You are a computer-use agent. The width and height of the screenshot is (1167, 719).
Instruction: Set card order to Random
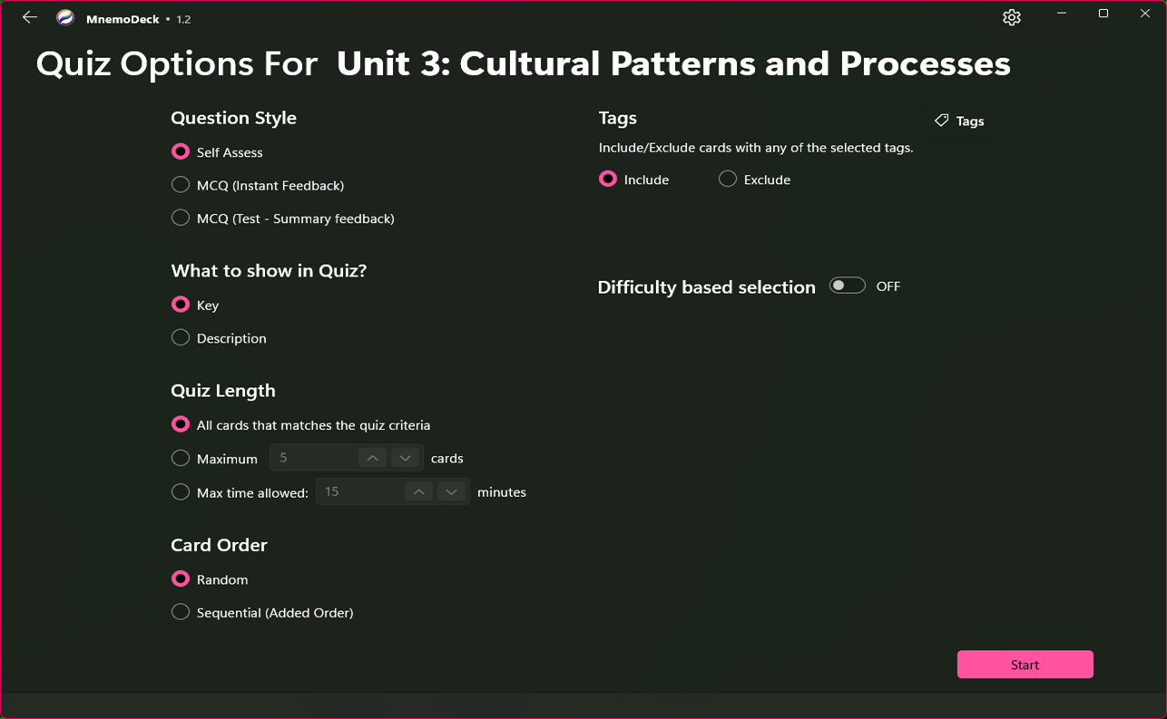pos(180,578)
